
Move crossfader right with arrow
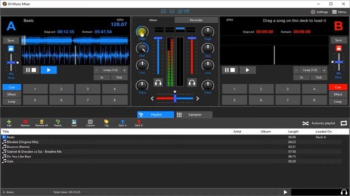coord(197,99)
